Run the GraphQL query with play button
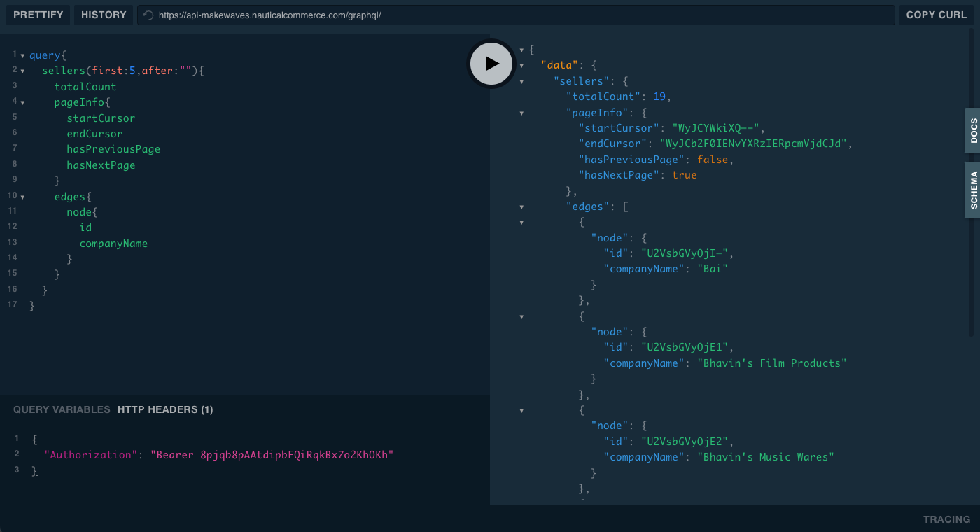Screen dimensions: 980x532 pyautogui.click(x=491, y=64)
